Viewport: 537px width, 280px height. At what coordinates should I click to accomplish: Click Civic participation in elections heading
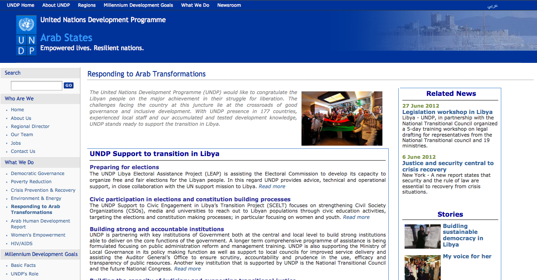click(x=190, y=199)
